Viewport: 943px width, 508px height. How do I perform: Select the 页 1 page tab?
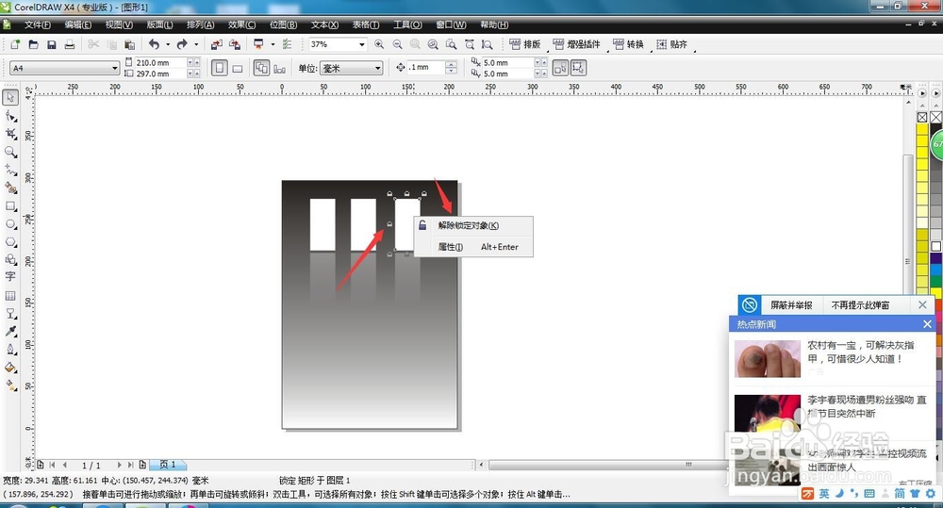[169, 465]
